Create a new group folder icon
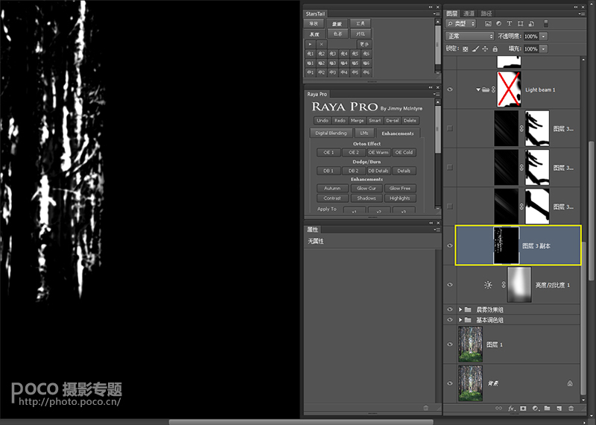596x425 pixels. (x=547, y=409)
